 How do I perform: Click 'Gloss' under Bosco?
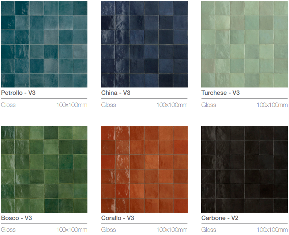pyautogui.click(x=8, y=230)
